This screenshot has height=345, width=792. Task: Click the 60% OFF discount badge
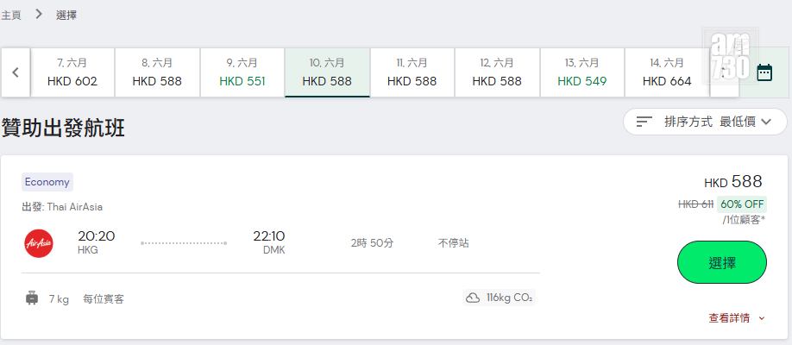point(742,204)
